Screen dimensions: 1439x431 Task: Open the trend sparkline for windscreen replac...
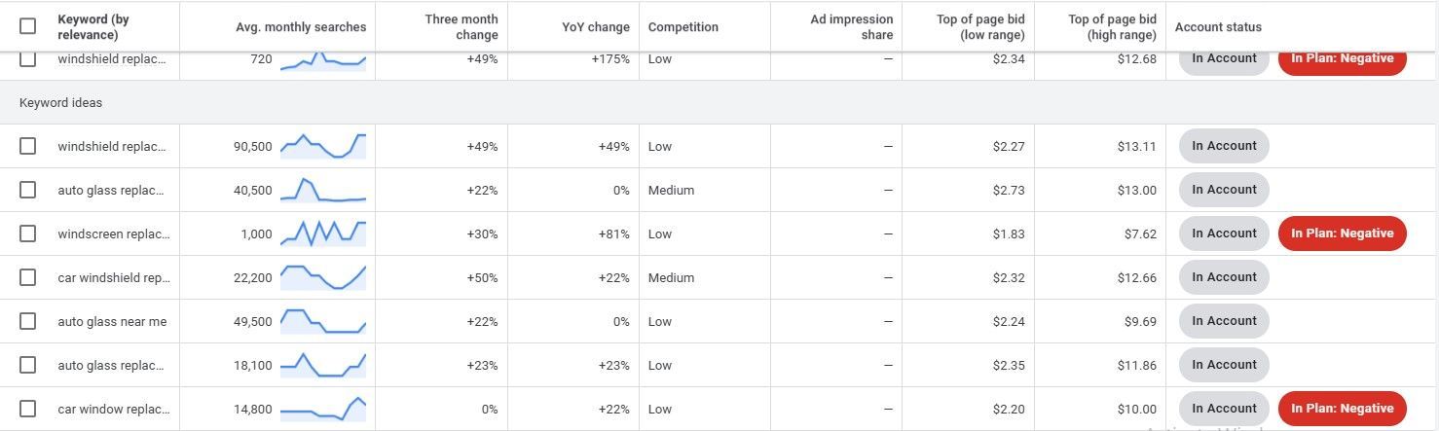(323, 233)
